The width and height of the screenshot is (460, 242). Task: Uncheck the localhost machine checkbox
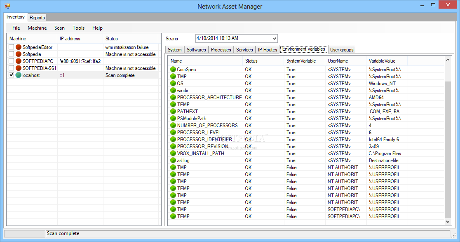(11, 75)
